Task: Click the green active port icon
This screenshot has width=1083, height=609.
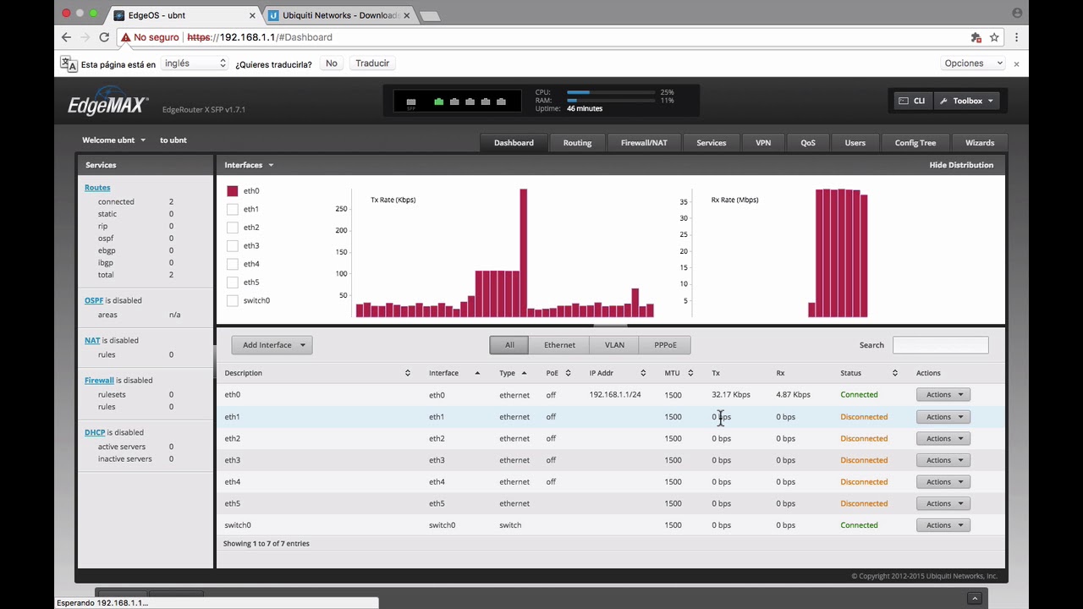Action: (x=438, y=101)
